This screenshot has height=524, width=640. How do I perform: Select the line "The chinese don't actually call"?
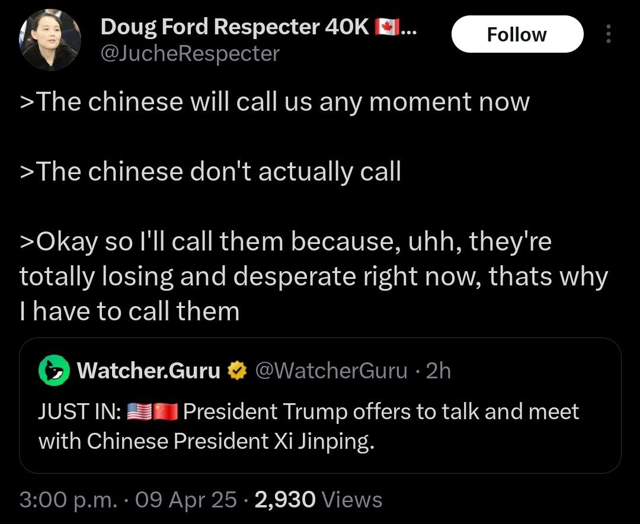click(x=210, y=171)
